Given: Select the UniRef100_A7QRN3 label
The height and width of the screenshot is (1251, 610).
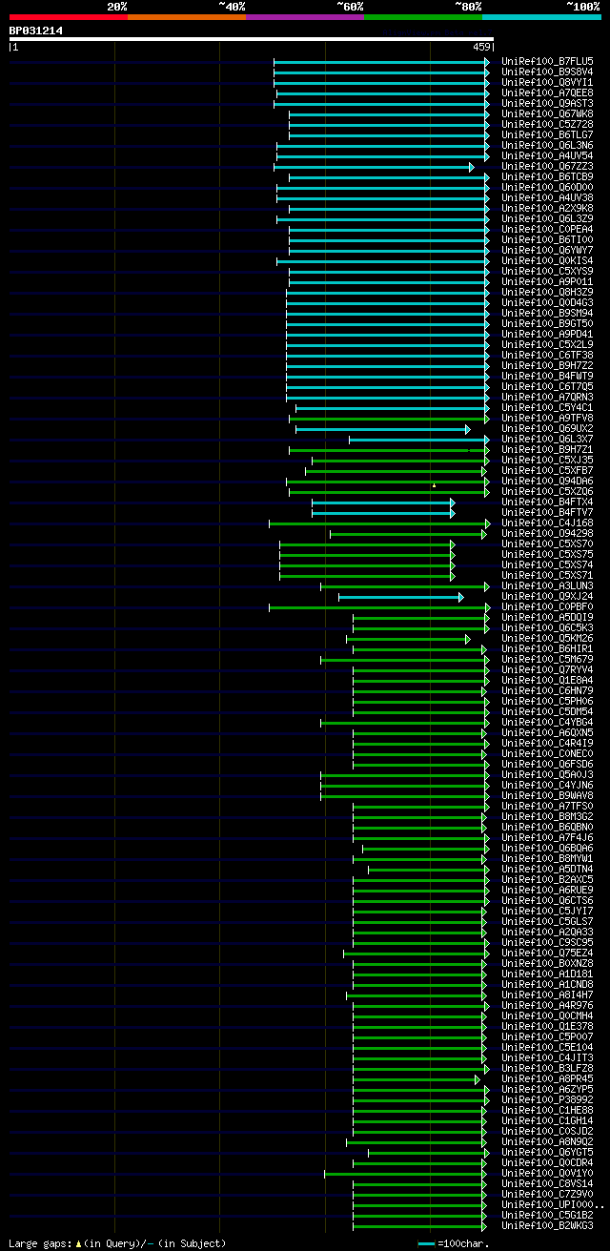Looking at the screenshot, I should (x=547, y=397).
